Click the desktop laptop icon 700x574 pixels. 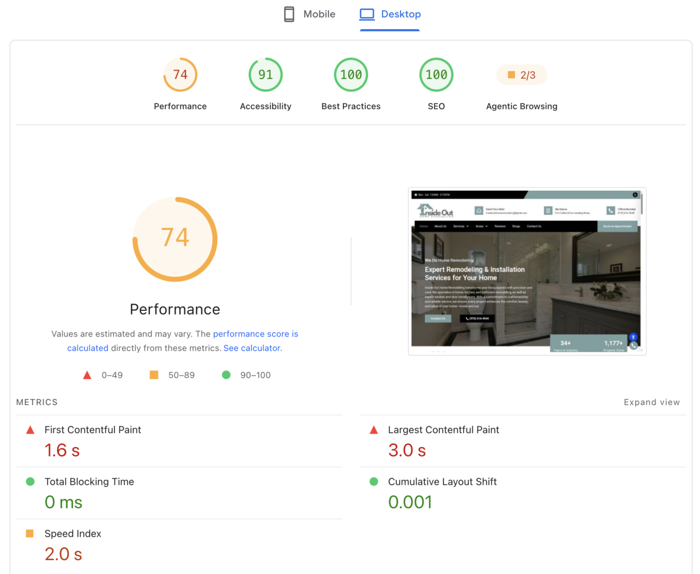[367, 14]
